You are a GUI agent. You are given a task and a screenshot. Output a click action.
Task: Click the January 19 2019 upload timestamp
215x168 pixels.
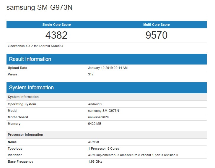pyautogui.click(x=108, y=68)
